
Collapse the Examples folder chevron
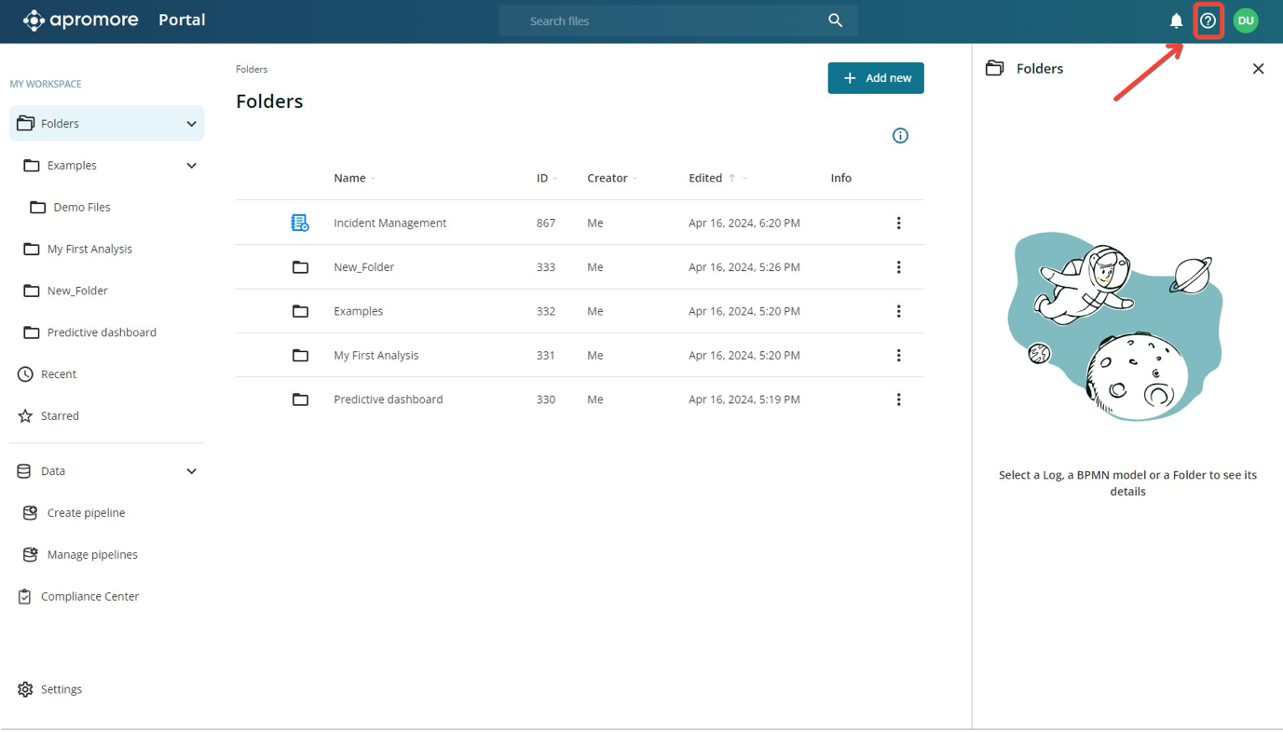tap(191, 166)
